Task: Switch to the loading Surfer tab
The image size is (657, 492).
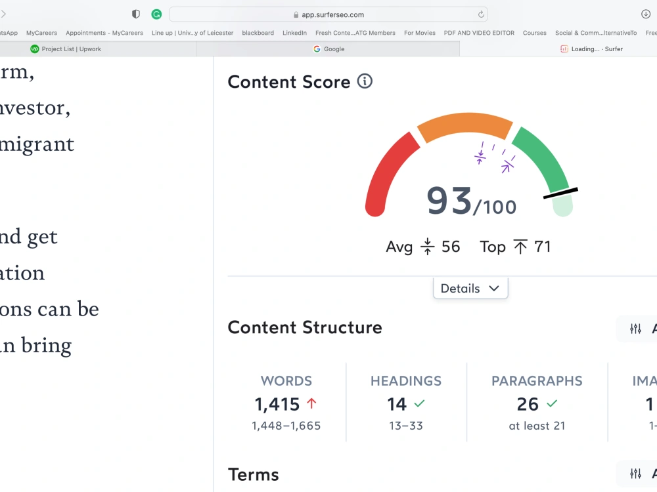Action: [x=593, y=49]
